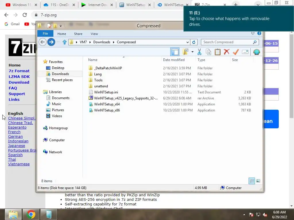This screenshot has width=294, height=220.
Task: Click the Paste clipboard toolbar icon
Action: tap(218, 52)
